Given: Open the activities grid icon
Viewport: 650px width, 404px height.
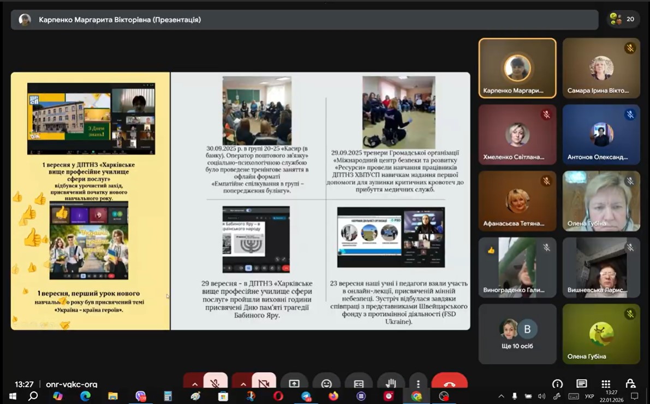Looking at the screenshot, I should (x=606, y=384).
